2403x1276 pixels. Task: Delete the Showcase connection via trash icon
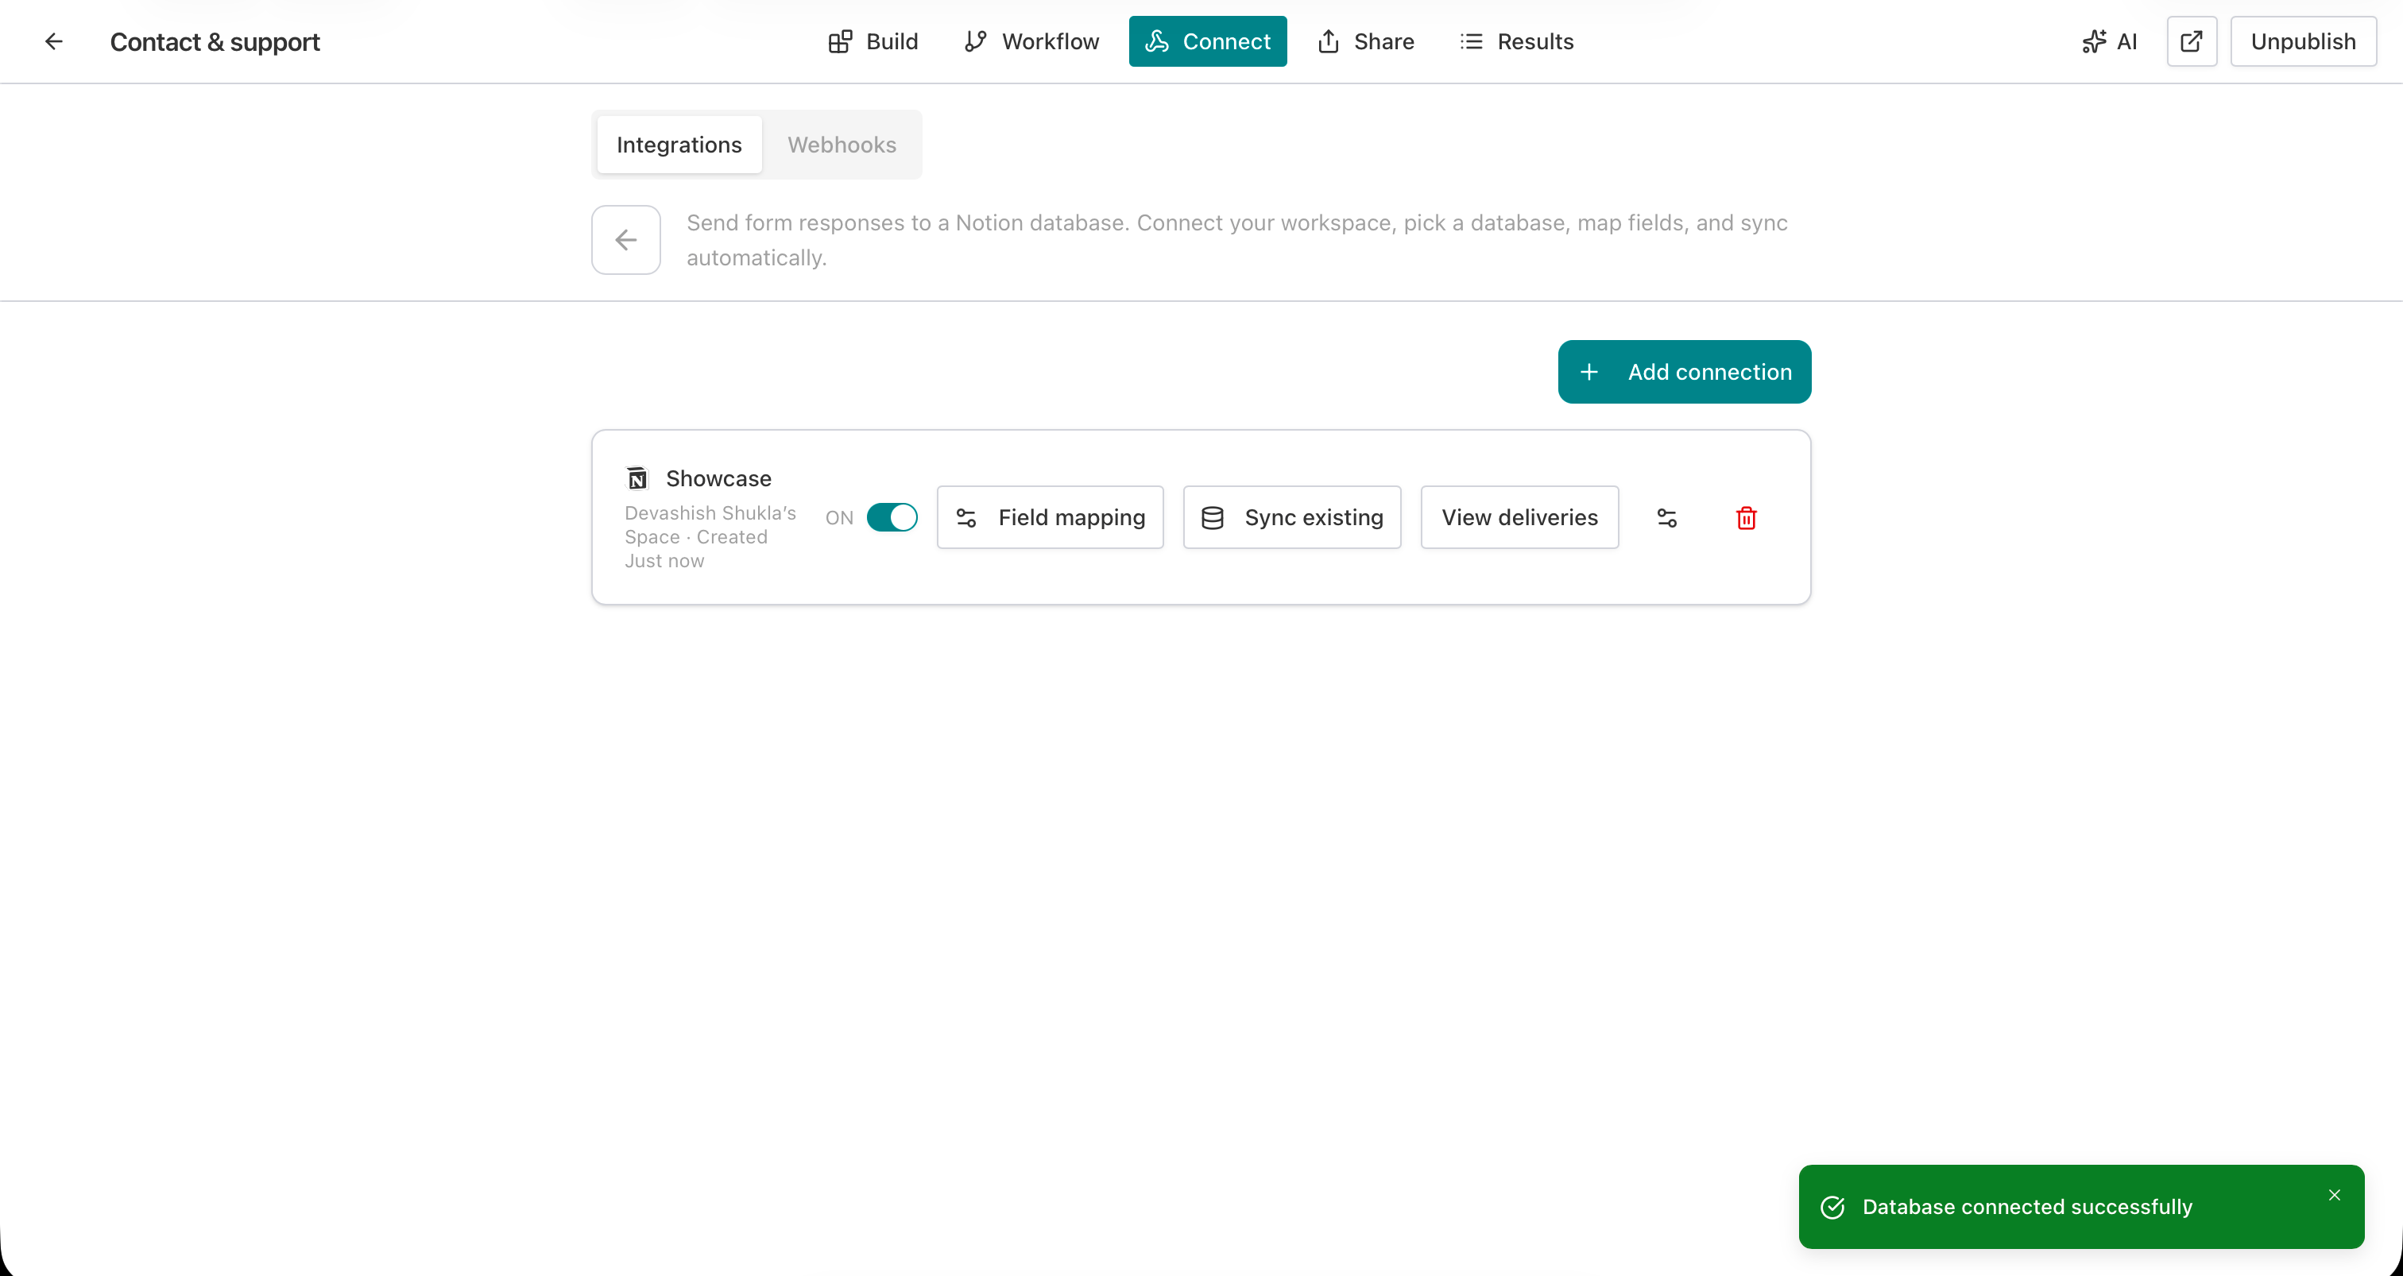[x=1745, y=516]
